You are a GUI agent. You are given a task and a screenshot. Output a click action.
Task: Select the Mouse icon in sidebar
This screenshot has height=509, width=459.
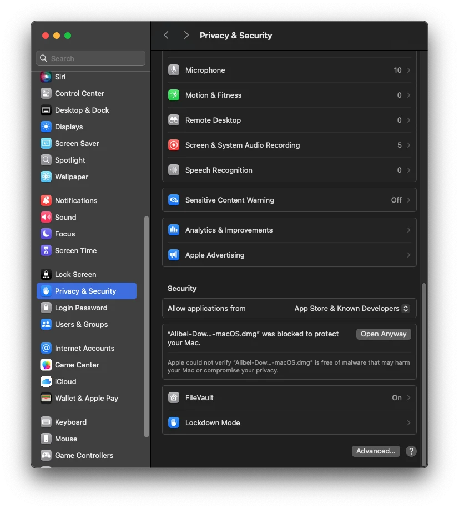(x=46, y=439)
